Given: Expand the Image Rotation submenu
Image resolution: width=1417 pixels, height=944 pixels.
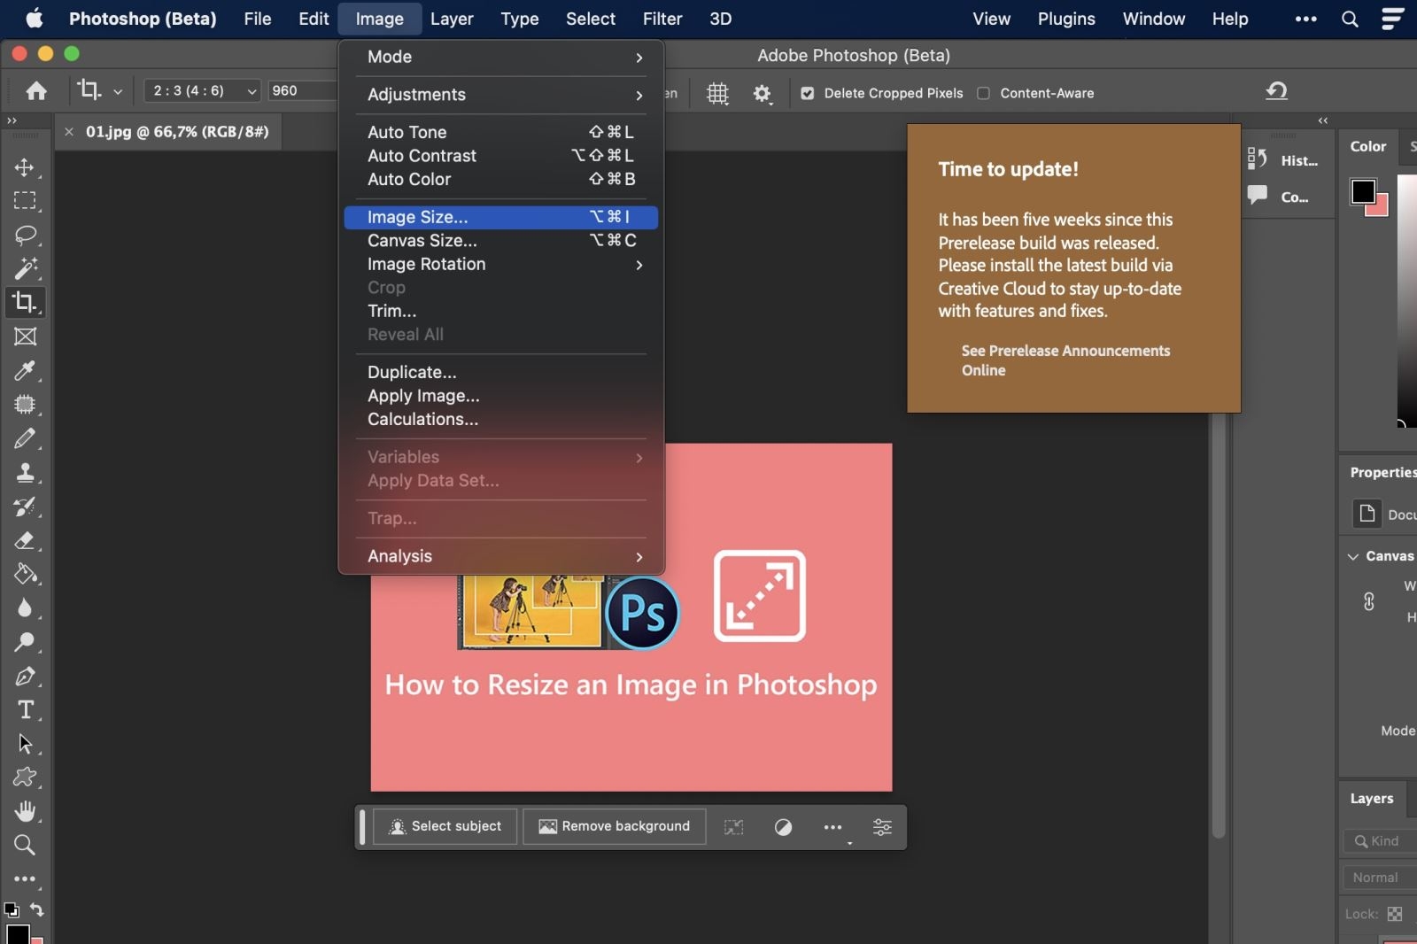Looking at the screenshot, I should pyautogui.click(x=501, y=264).
